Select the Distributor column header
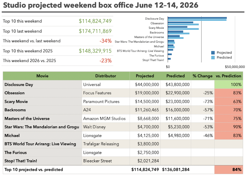249x180 pixels. [105, 76]
